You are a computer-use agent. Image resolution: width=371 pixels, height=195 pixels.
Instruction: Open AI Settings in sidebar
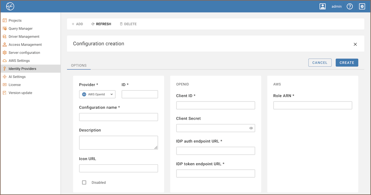tap(17, 77)
